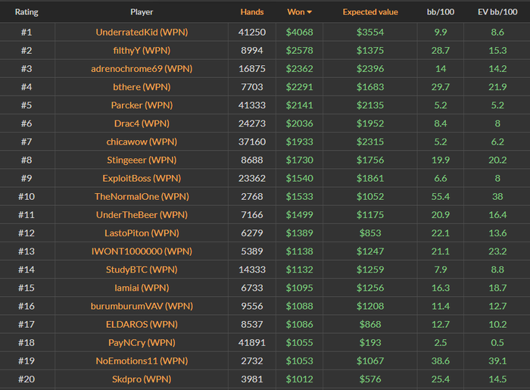This screenshot has width=530, height=390.
Task: Open UnderratedKid (WPN) player profile
Action: click(x=142, y=32)
